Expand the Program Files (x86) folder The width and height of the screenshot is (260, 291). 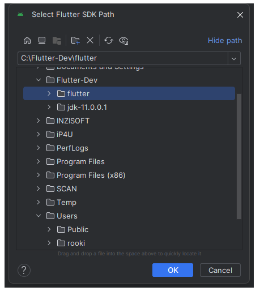point(39,175)
